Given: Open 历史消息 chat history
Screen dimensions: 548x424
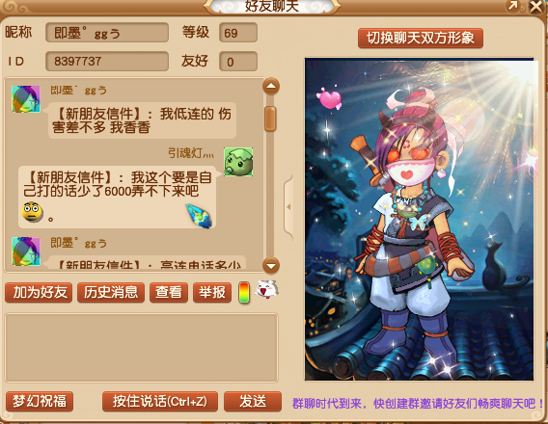Looking at the screenshot, I should tap(111, 292).
